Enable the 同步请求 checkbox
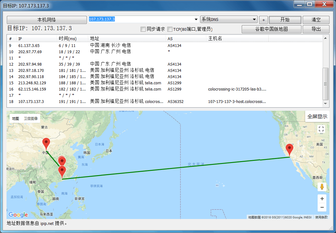This screenshot has height=233, width=336. coord(143,29)
